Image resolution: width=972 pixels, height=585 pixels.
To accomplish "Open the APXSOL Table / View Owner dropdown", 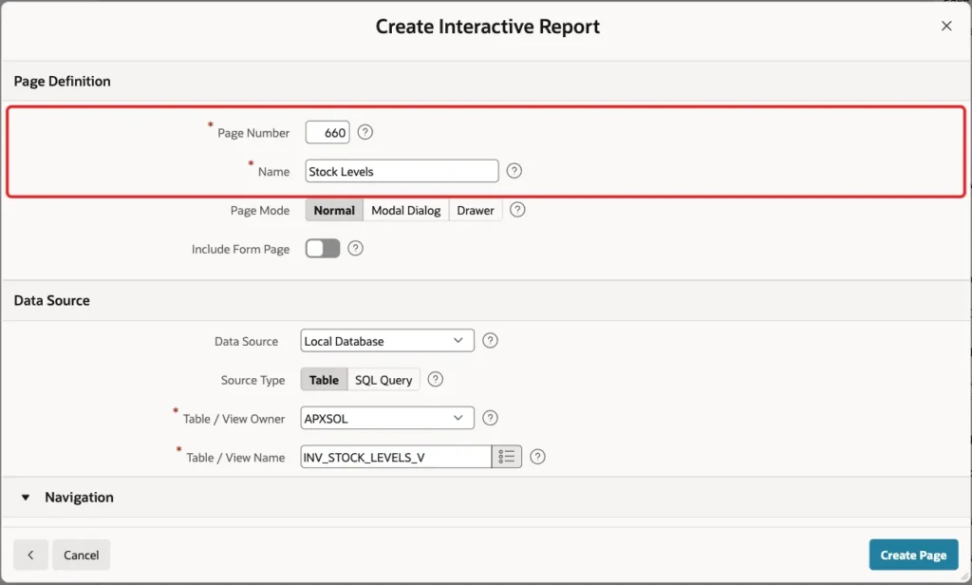I will 387,418.
